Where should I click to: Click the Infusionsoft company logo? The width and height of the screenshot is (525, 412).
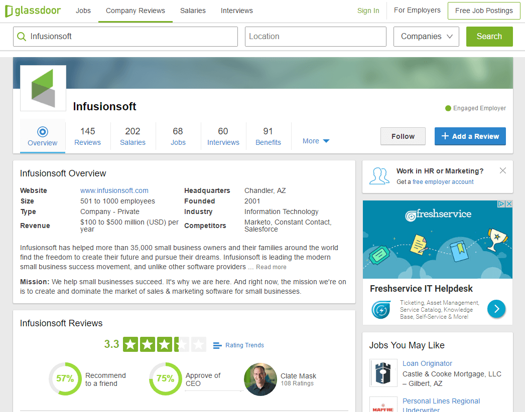pos(43,88)
